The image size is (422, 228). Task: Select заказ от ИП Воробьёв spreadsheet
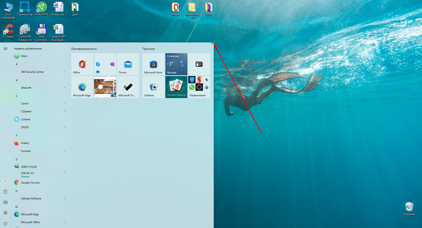coord(58,32)
